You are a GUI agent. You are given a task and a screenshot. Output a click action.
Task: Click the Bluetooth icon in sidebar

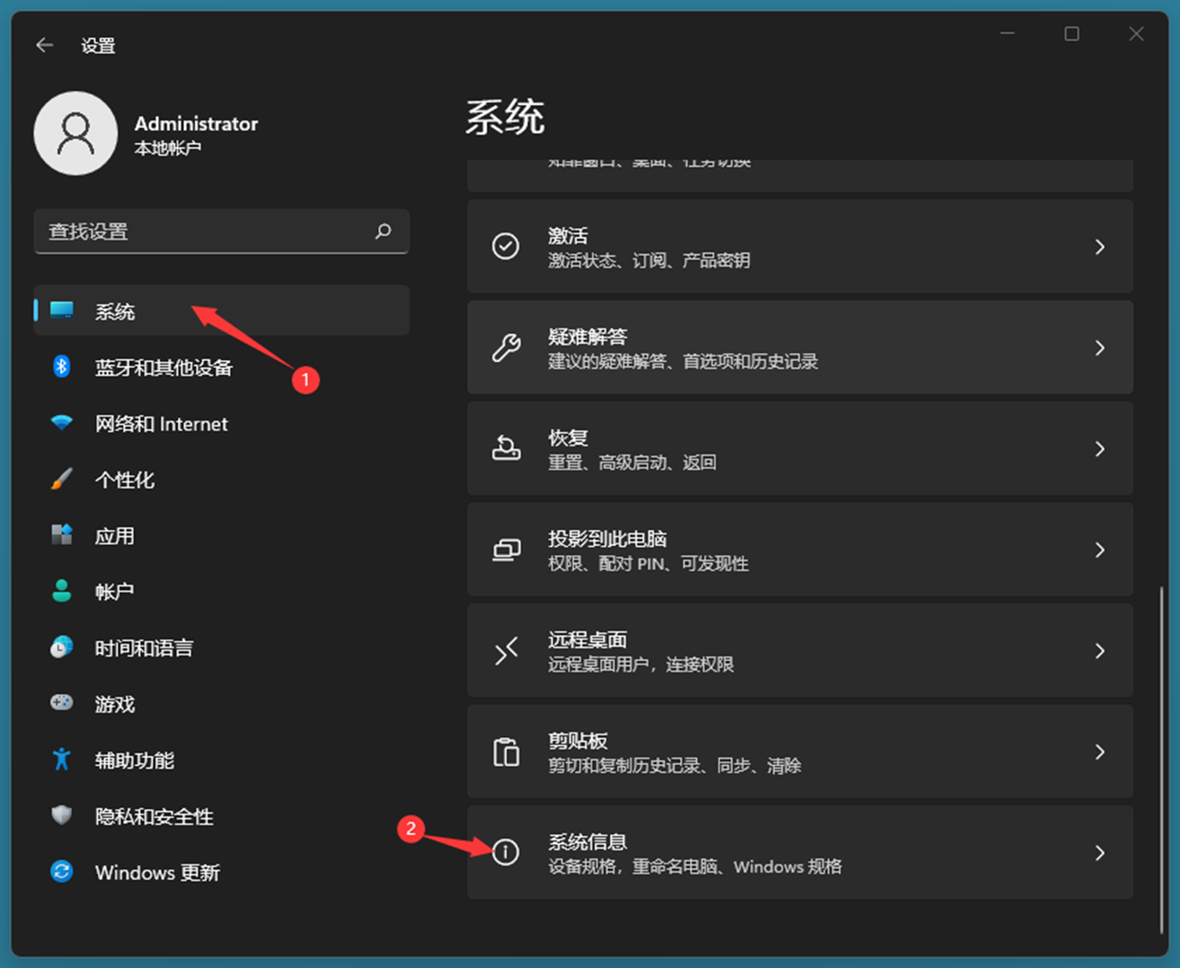pyautogui.click(x=62, y=366)
